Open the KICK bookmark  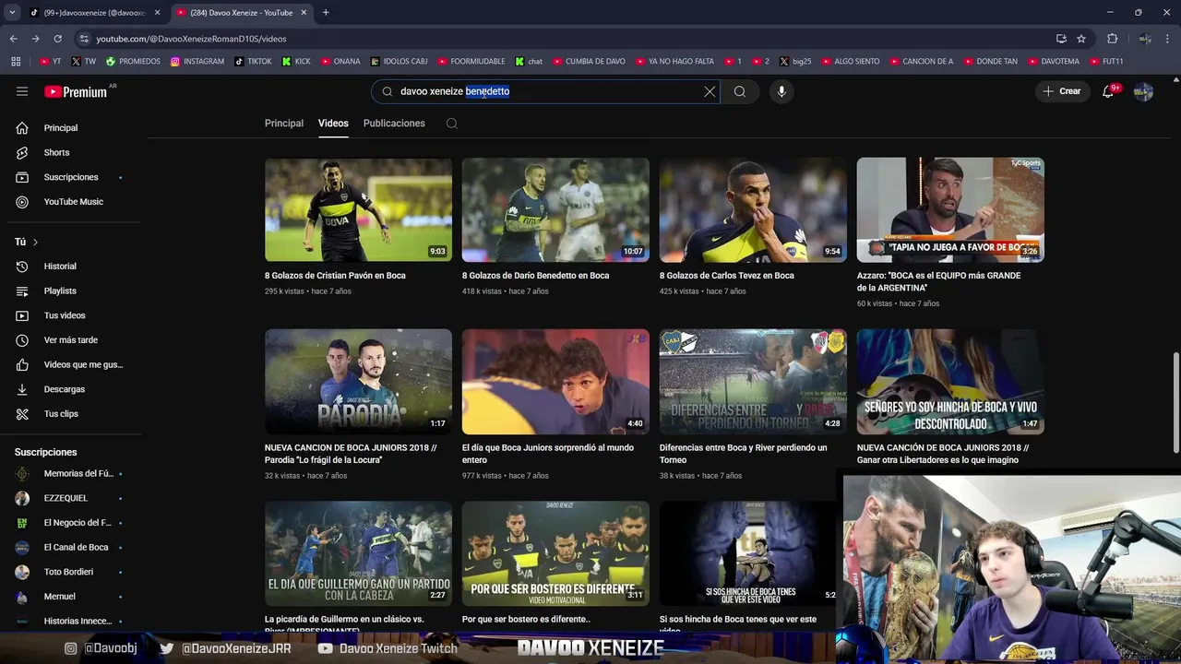(x=296, y=62)
